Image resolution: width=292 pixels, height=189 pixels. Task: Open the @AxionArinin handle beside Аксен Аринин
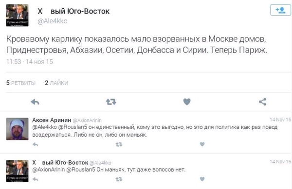click(87, 120)
